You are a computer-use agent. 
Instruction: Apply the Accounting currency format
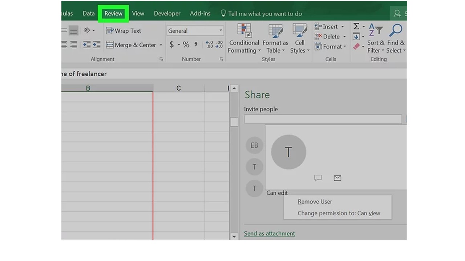tap(171, 45)
